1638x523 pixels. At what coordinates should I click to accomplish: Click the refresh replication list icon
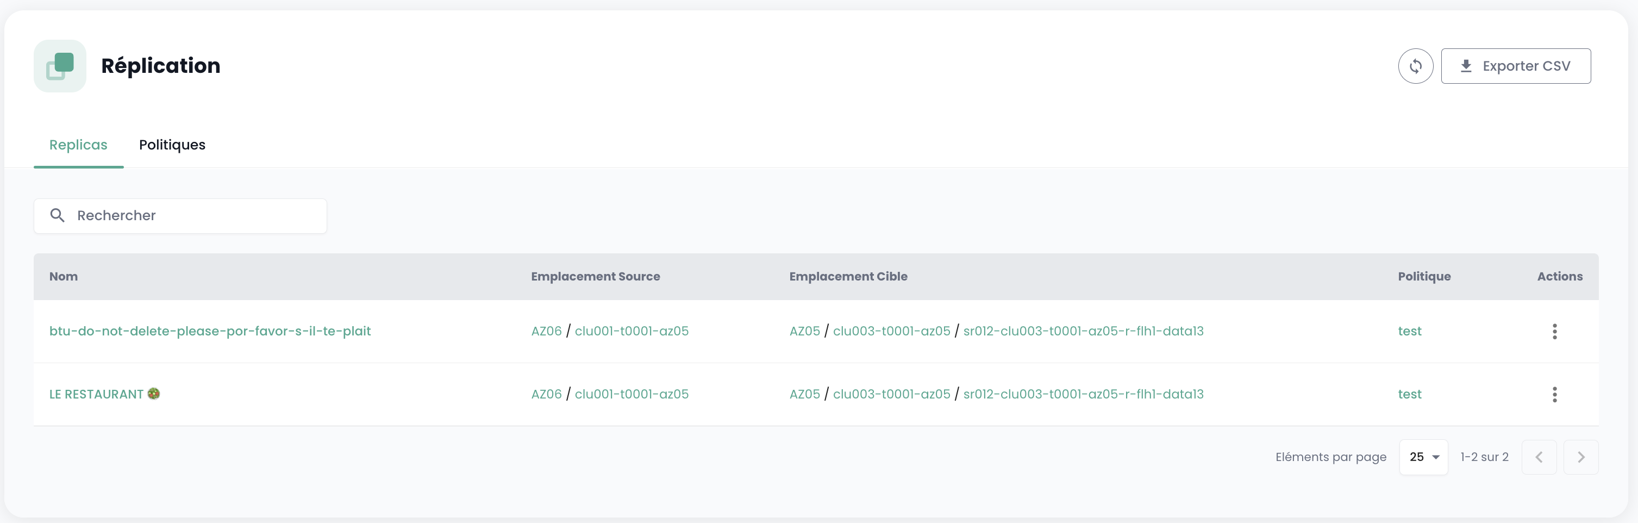point(1415,66)
